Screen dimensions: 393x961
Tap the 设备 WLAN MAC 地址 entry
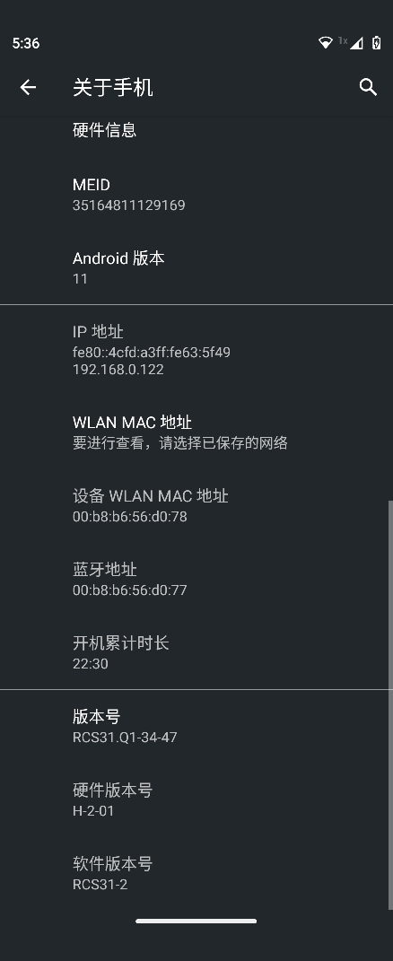tap(196, 506)
